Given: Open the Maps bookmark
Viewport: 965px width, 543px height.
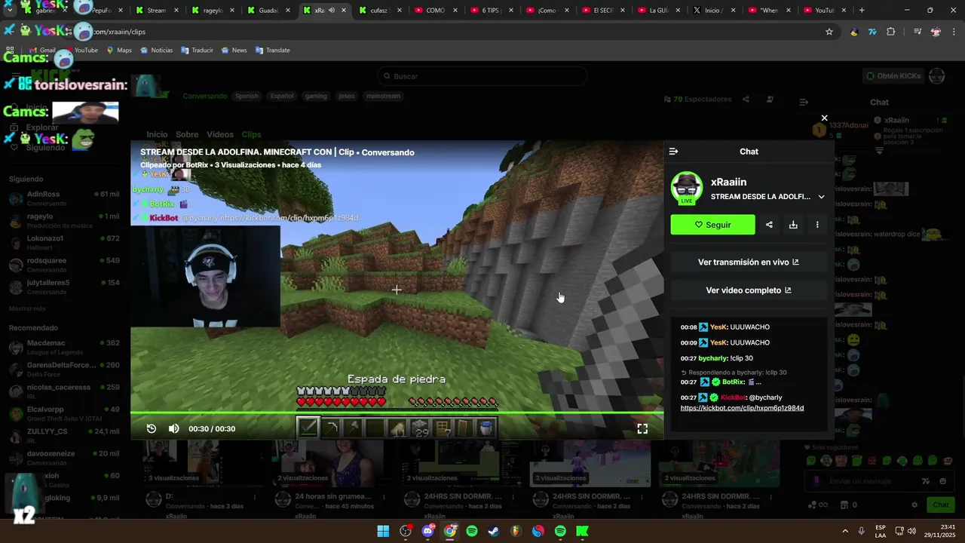Looking at the screenshot, I should tap(119, 50).
